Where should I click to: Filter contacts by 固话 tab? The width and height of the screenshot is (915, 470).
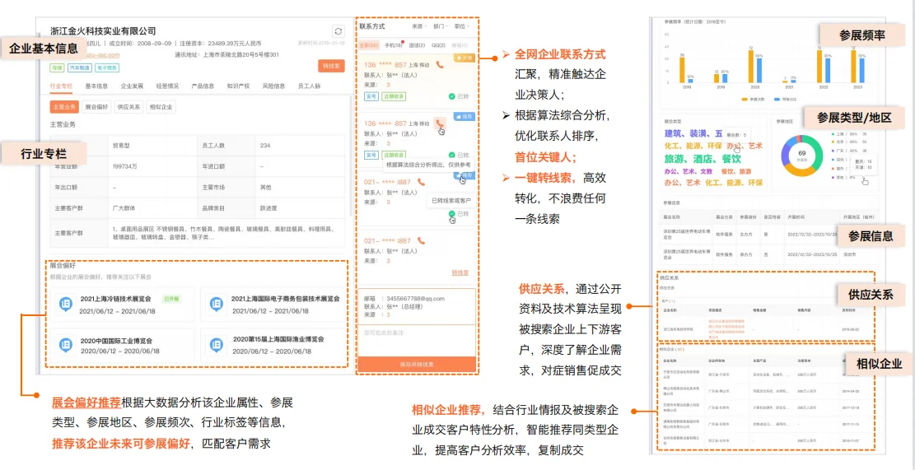tap(417, 45)
